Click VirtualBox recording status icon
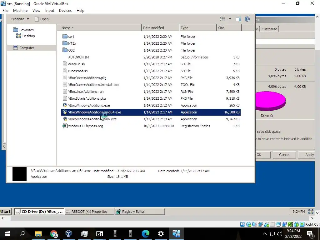The width and height of the screenshot is (320, 240). (284, 224)
